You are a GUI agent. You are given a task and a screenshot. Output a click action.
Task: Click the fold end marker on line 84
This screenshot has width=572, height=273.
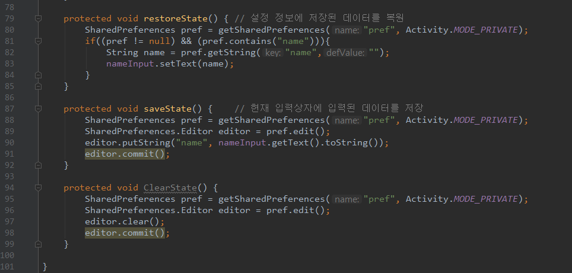39,75
